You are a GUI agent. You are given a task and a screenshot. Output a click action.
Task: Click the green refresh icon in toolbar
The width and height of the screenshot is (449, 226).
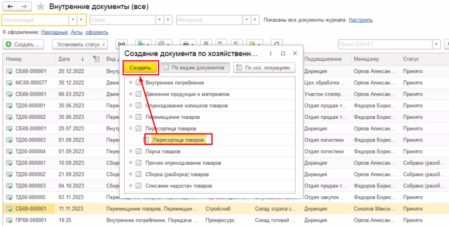[x=277, y=44]
